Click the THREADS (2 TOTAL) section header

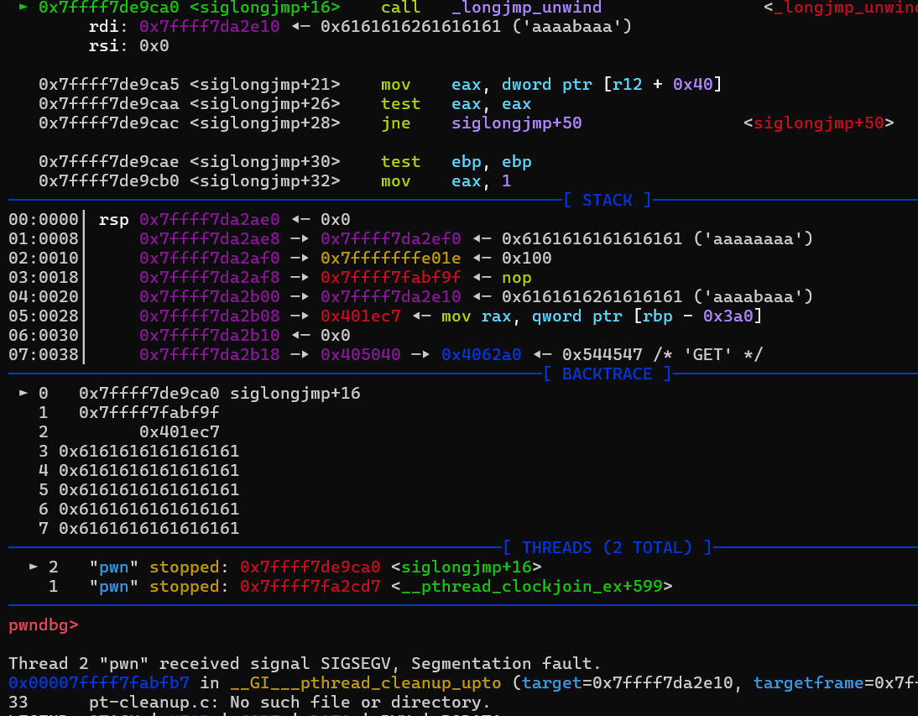coord(607,547)
